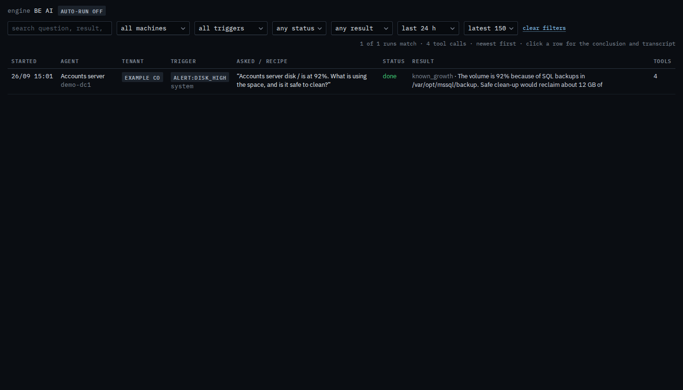Viewport: 683px width, 390px height.
Task: Open the all machines dropdown
Action: pos(153,28)
